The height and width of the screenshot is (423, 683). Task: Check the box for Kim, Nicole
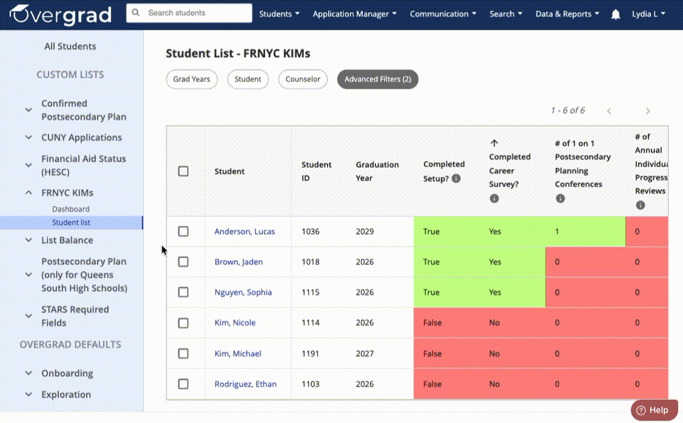[183, 322]
